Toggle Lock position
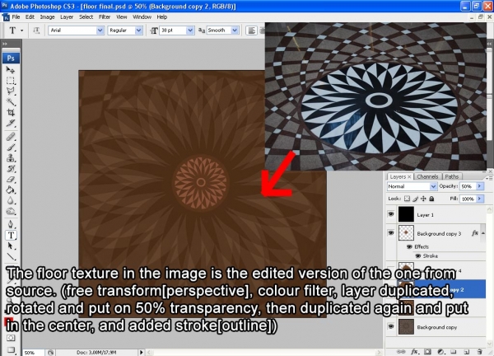This screenshot has height=356, width=494. point(423,199)
